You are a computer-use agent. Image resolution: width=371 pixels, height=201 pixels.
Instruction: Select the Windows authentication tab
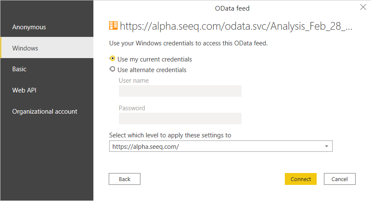pos(25,48)
